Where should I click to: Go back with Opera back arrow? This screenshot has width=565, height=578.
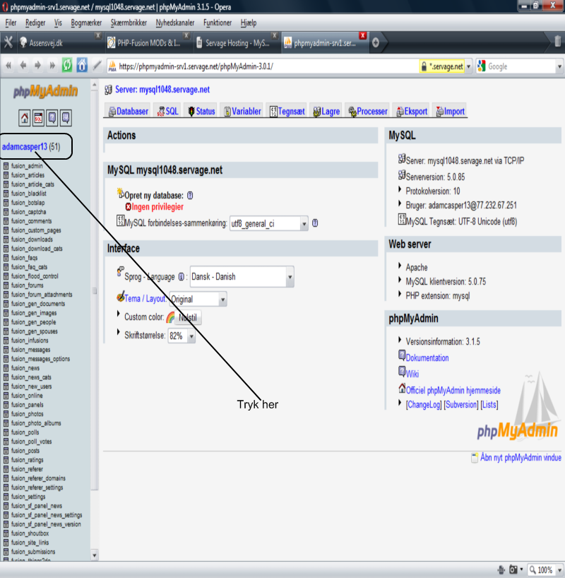[x=23, y=66]
